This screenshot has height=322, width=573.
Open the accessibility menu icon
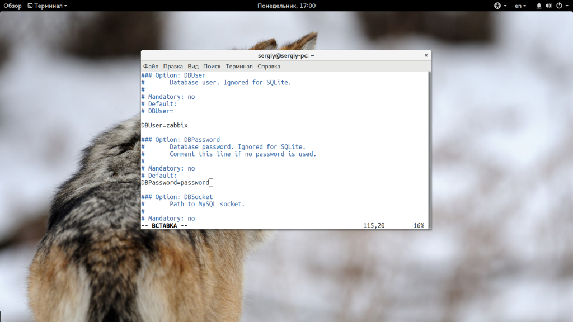pyautogui.click(x=497, y=6)
